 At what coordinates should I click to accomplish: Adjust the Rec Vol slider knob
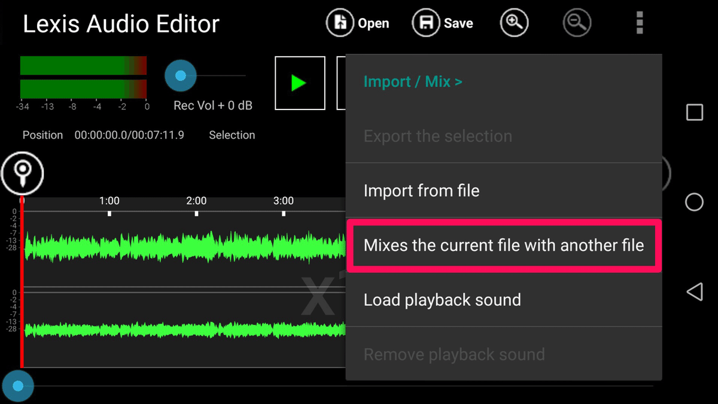click(180, 76)
